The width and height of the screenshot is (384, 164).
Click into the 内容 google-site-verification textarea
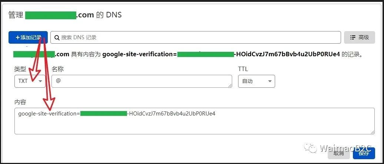coord(194,121)
